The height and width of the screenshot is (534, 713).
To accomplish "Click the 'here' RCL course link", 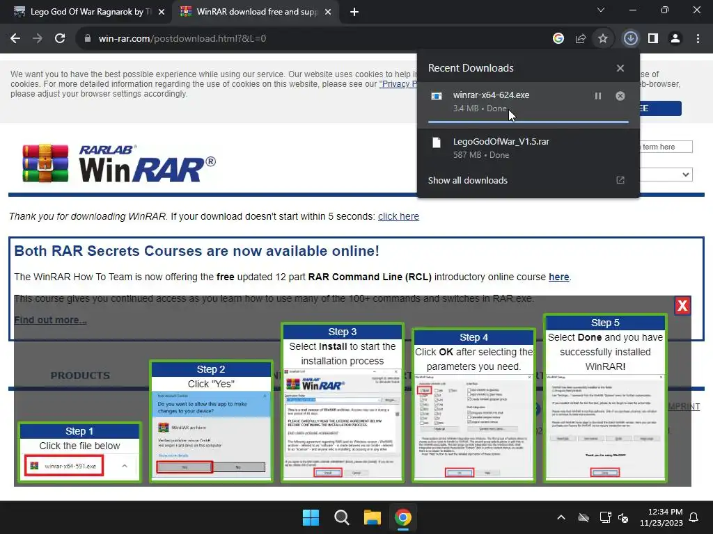I will (x=559, y=277).
